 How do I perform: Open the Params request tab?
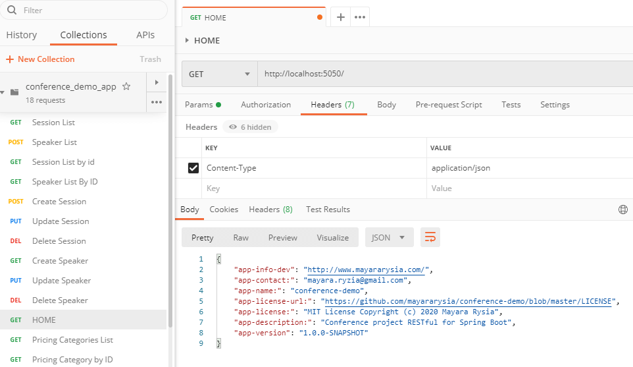[x=203, y=105]
